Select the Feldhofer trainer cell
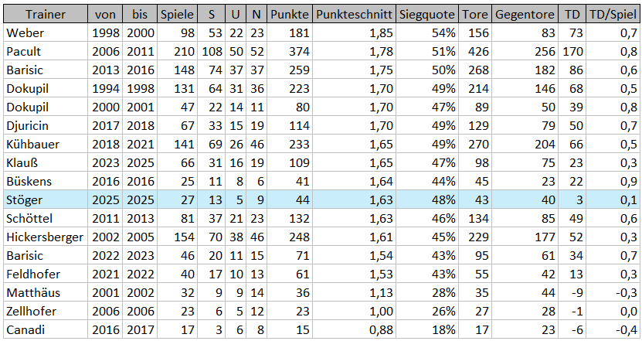 (x=44, y=274)
